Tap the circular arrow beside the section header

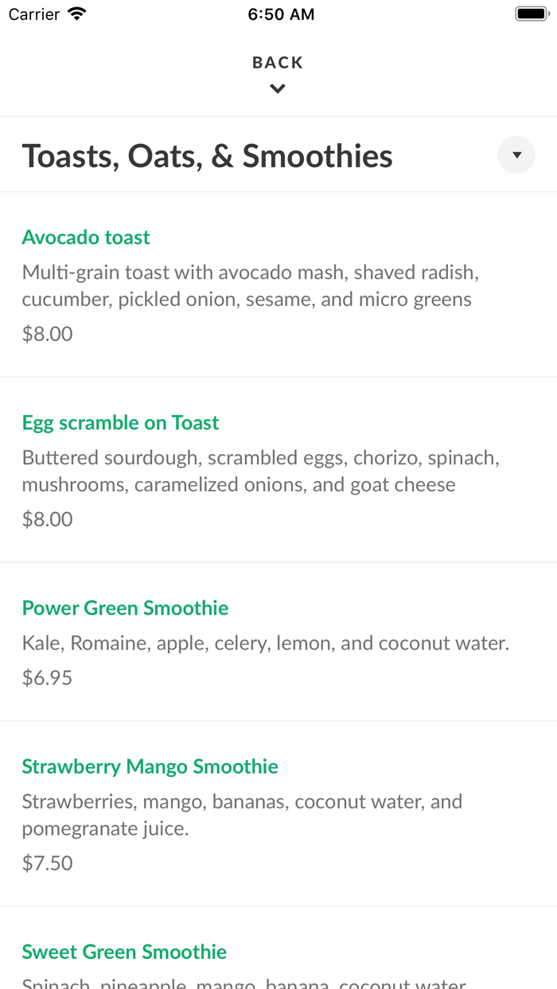coord(516,154)
